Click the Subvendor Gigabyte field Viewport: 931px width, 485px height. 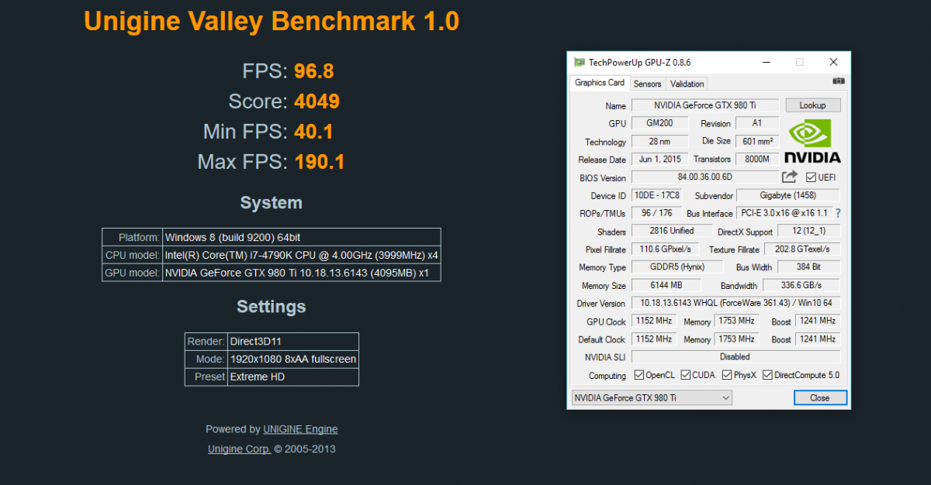tap(787, 195)
